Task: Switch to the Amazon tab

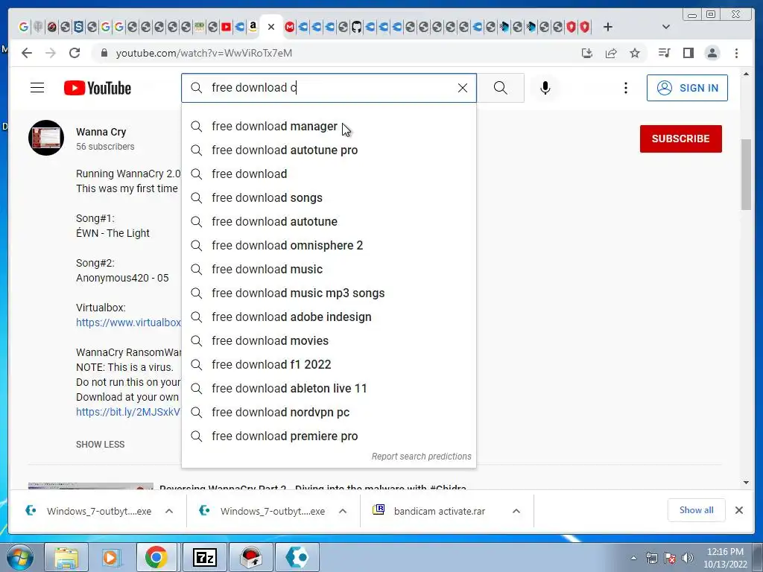Action: 253,28
